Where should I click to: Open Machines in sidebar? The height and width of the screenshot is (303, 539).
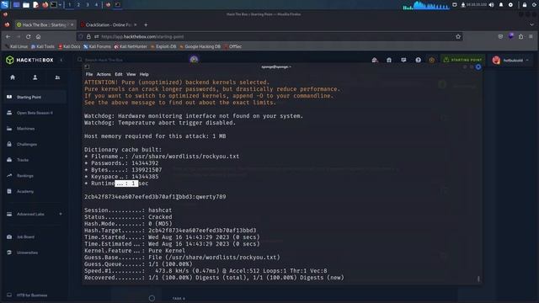(35, 129)
